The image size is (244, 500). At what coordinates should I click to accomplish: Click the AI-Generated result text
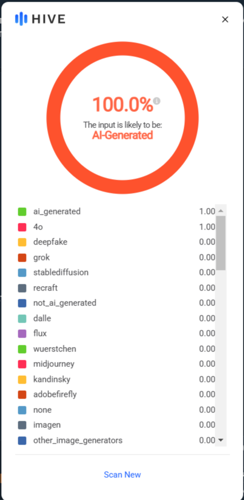click(x=122, y=135)
